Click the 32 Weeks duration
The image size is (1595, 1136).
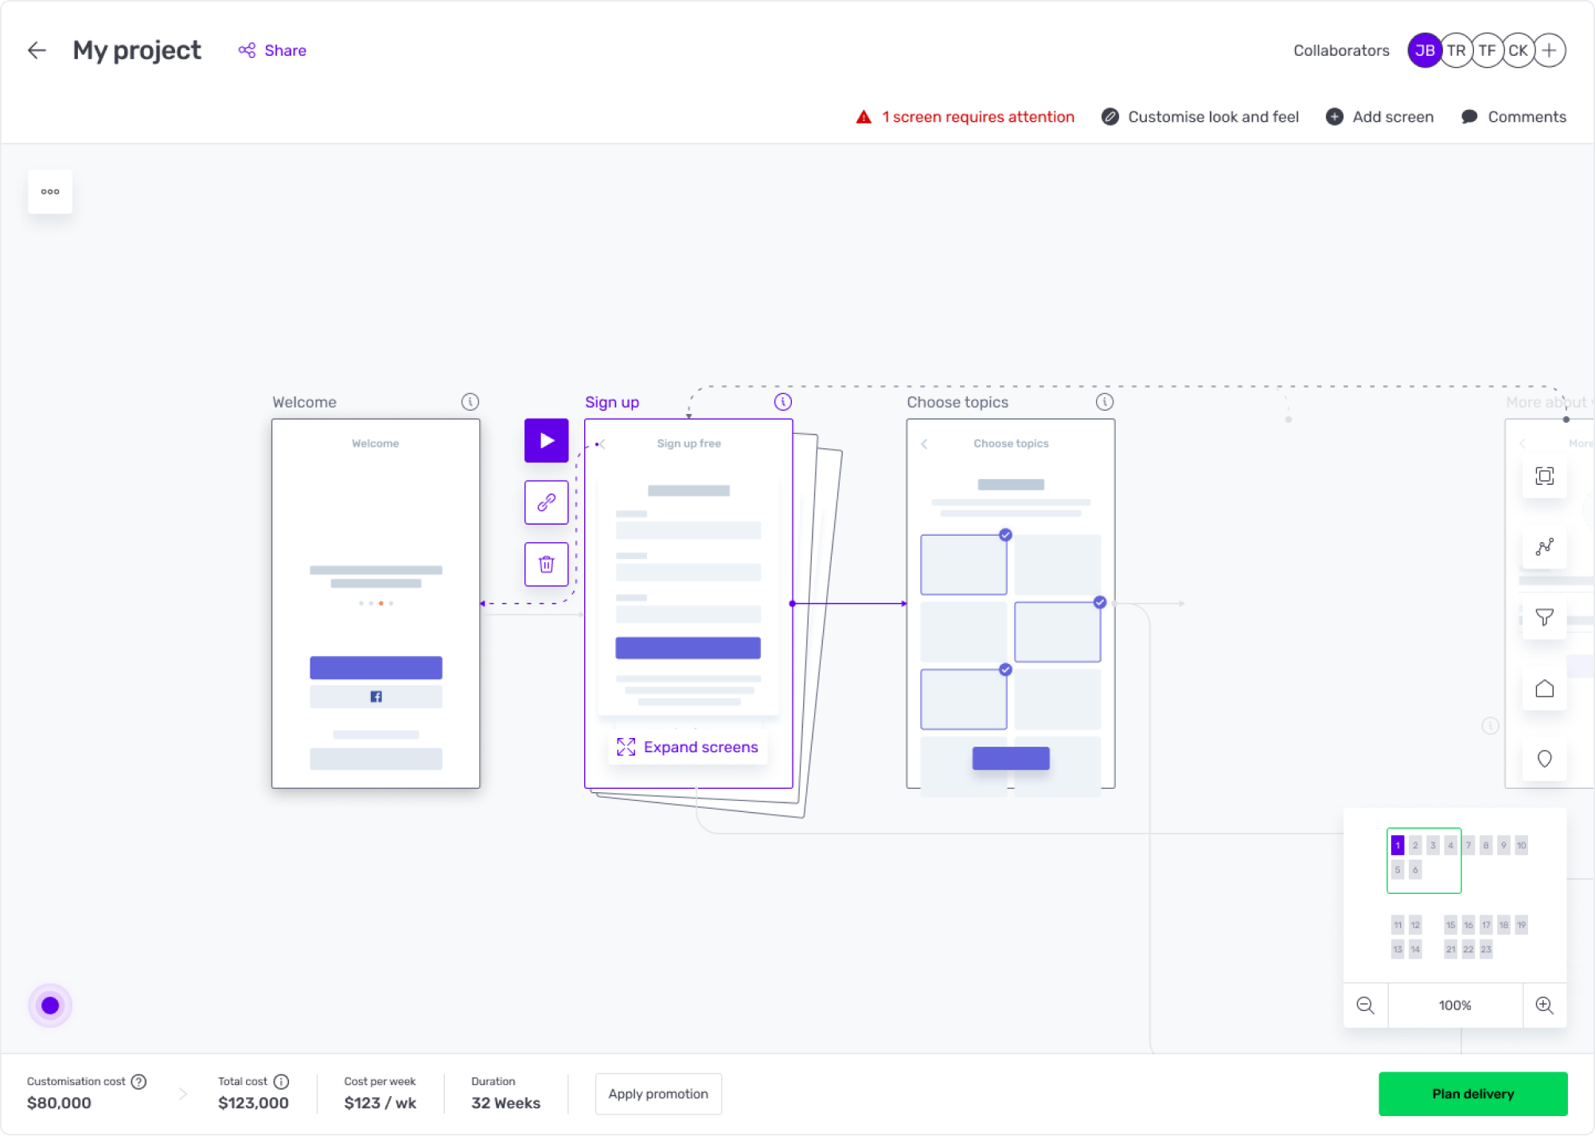505,1103
